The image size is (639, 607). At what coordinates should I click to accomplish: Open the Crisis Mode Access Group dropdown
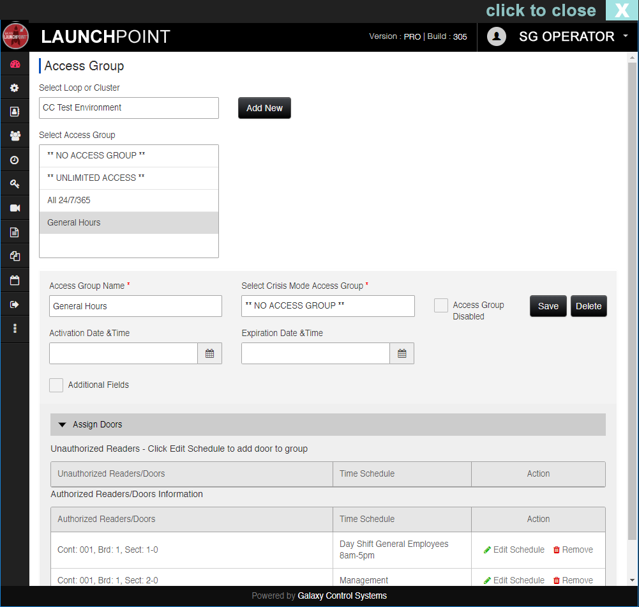[x=327, y=306]
